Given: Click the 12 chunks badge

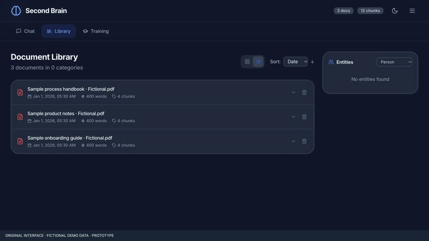Looking at the screenshot, I should [370, 11].
